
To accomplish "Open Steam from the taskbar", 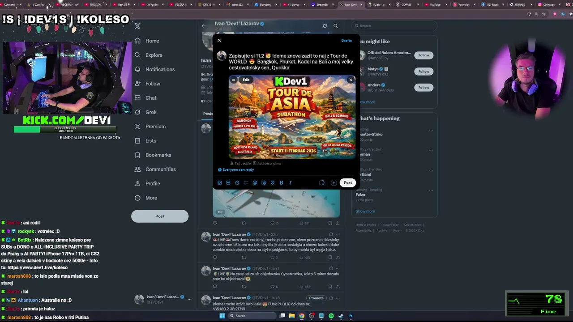I will tap(341, 316).
